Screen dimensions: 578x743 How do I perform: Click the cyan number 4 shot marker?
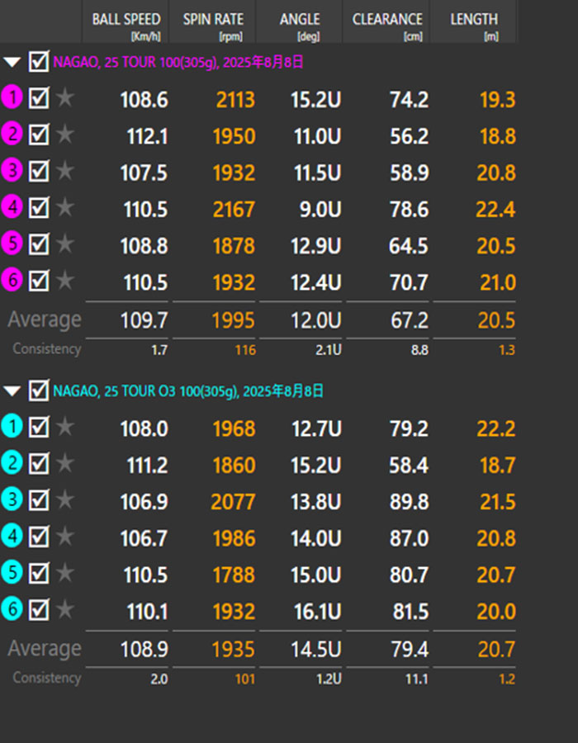pos(12,537)
